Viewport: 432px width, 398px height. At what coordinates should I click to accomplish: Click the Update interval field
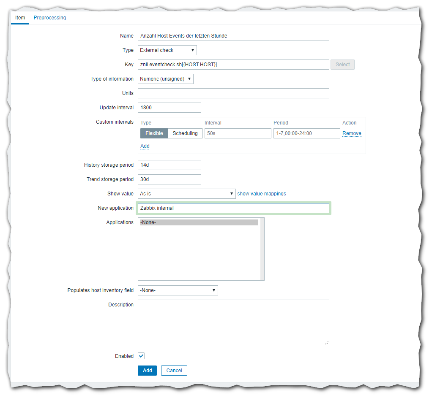169,108
